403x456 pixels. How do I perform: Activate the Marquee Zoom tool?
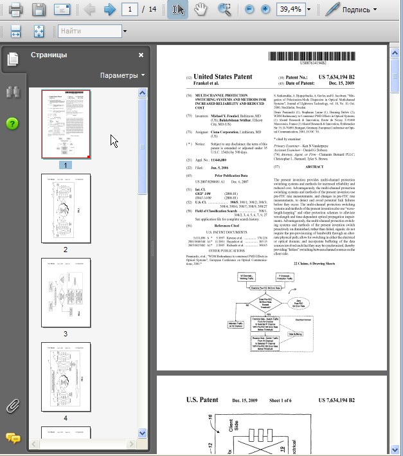224,10
